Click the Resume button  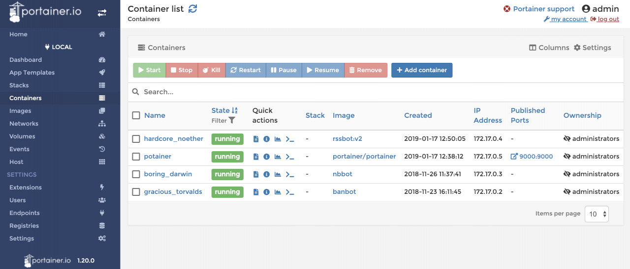pyautogui.click(x=323, y=70)
